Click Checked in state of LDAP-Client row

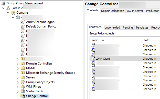(149, 59)
